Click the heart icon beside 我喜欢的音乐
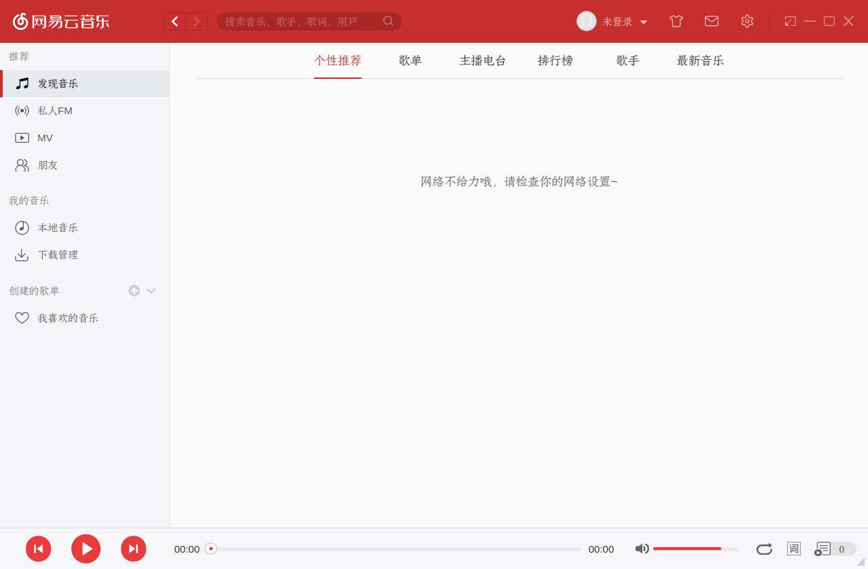Viewport: 868px width, 569px height. (x=22, y=318)
